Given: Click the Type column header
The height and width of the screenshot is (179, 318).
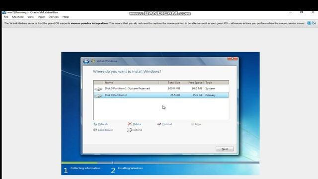Looking at the screenshot, I should (x=216, y=83).
